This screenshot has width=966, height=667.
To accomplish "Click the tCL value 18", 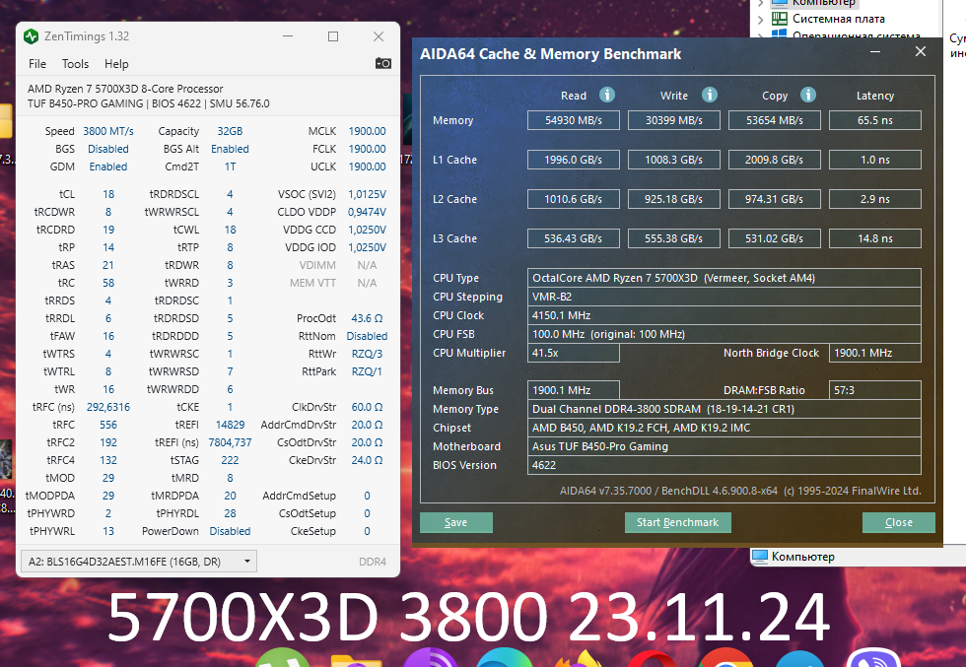I will 108,194.
